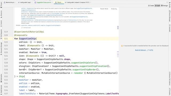Open the Assistant tool window
The width and height of the screenshot is (171, 96).
tap(170, 28)
